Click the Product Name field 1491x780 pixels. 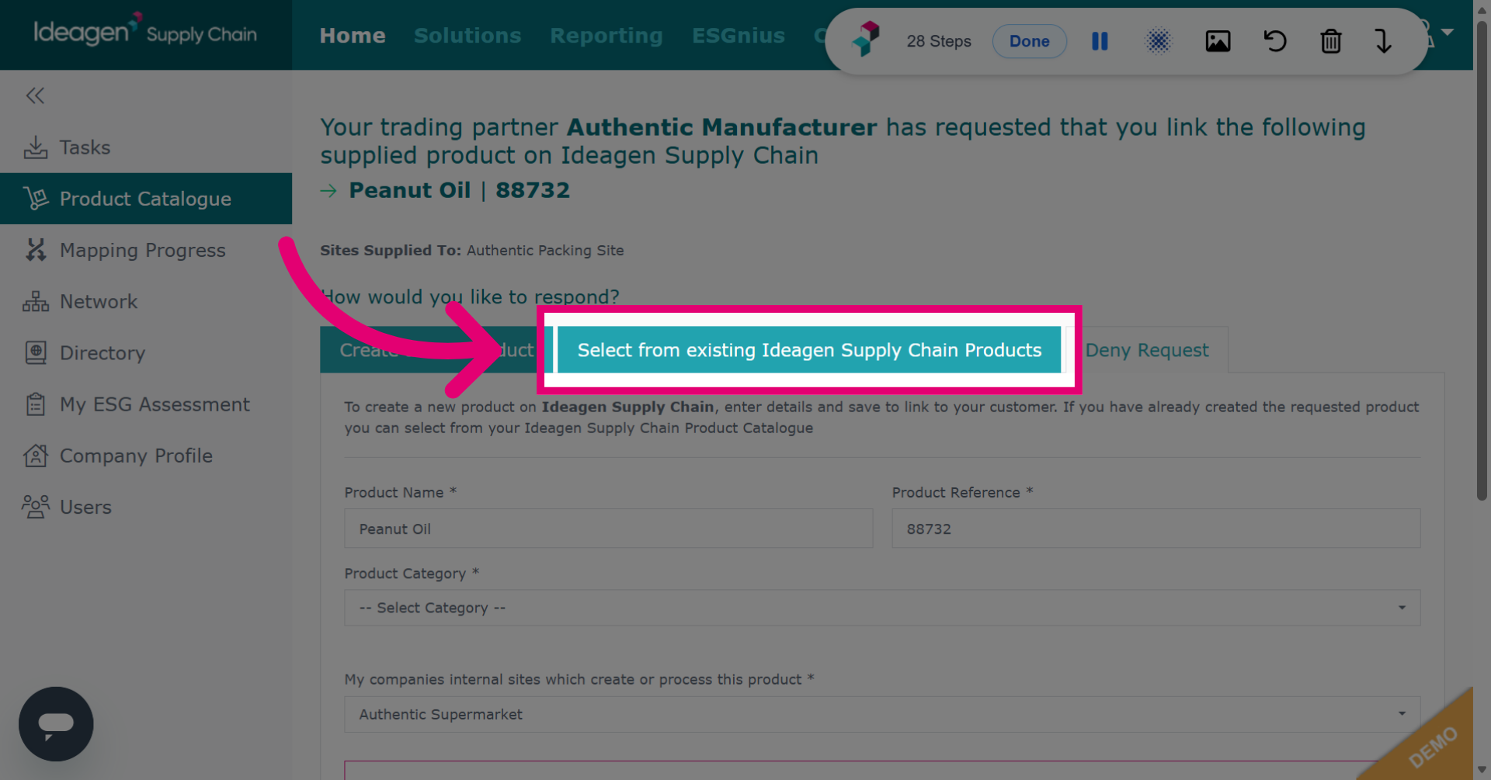[x=609, y=529]
